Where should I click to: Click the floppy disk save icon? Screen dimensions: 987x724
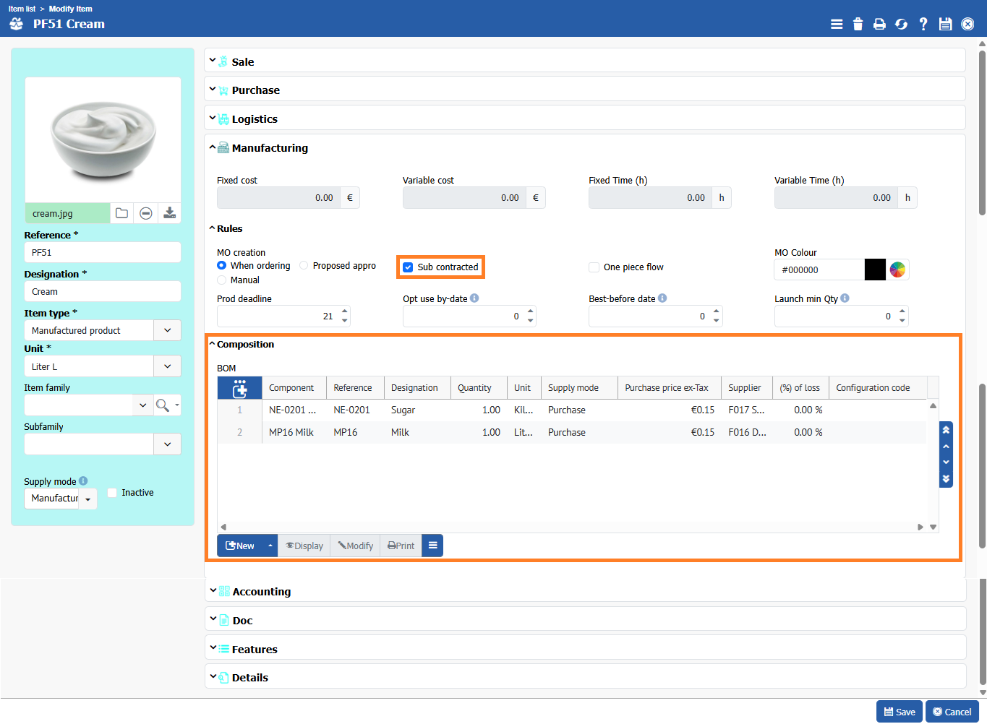(x=945, y=24)
